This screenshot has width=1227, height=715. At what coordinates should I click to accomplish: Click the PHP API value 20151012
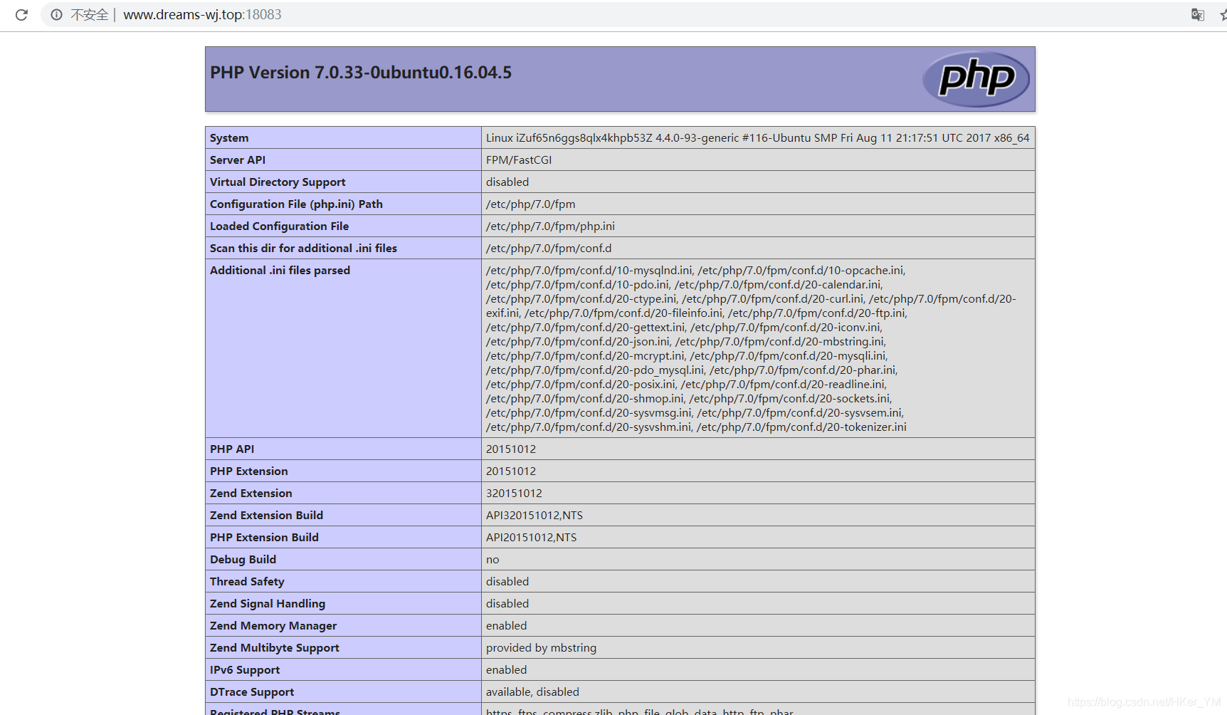coord(511,449)
